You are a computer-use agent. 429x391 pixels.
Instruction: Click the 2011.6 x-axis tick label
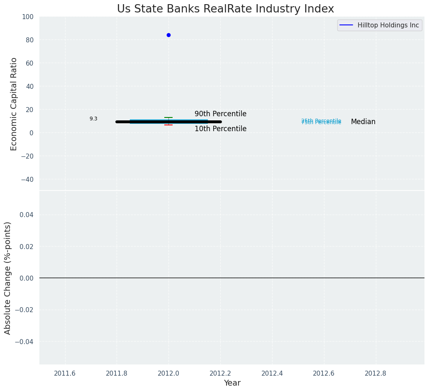pos(65,373)
